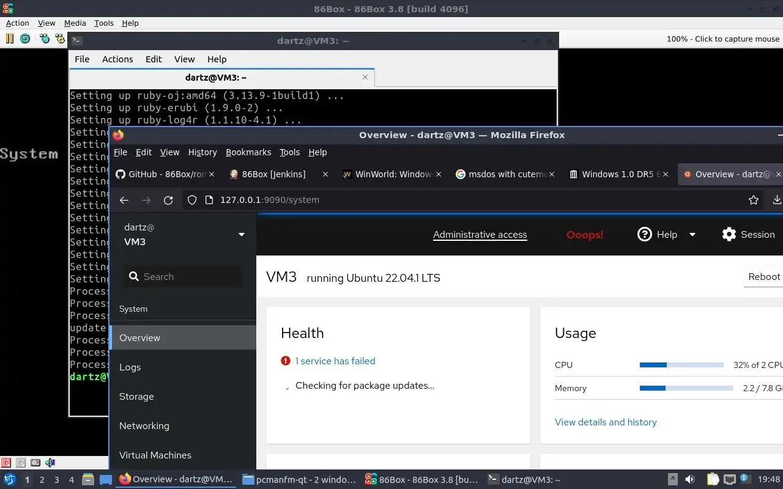This screenshot has height=489, width=783.
Task: Pause emulation in 86Box toolbar
Action: [x=9, y=39]
